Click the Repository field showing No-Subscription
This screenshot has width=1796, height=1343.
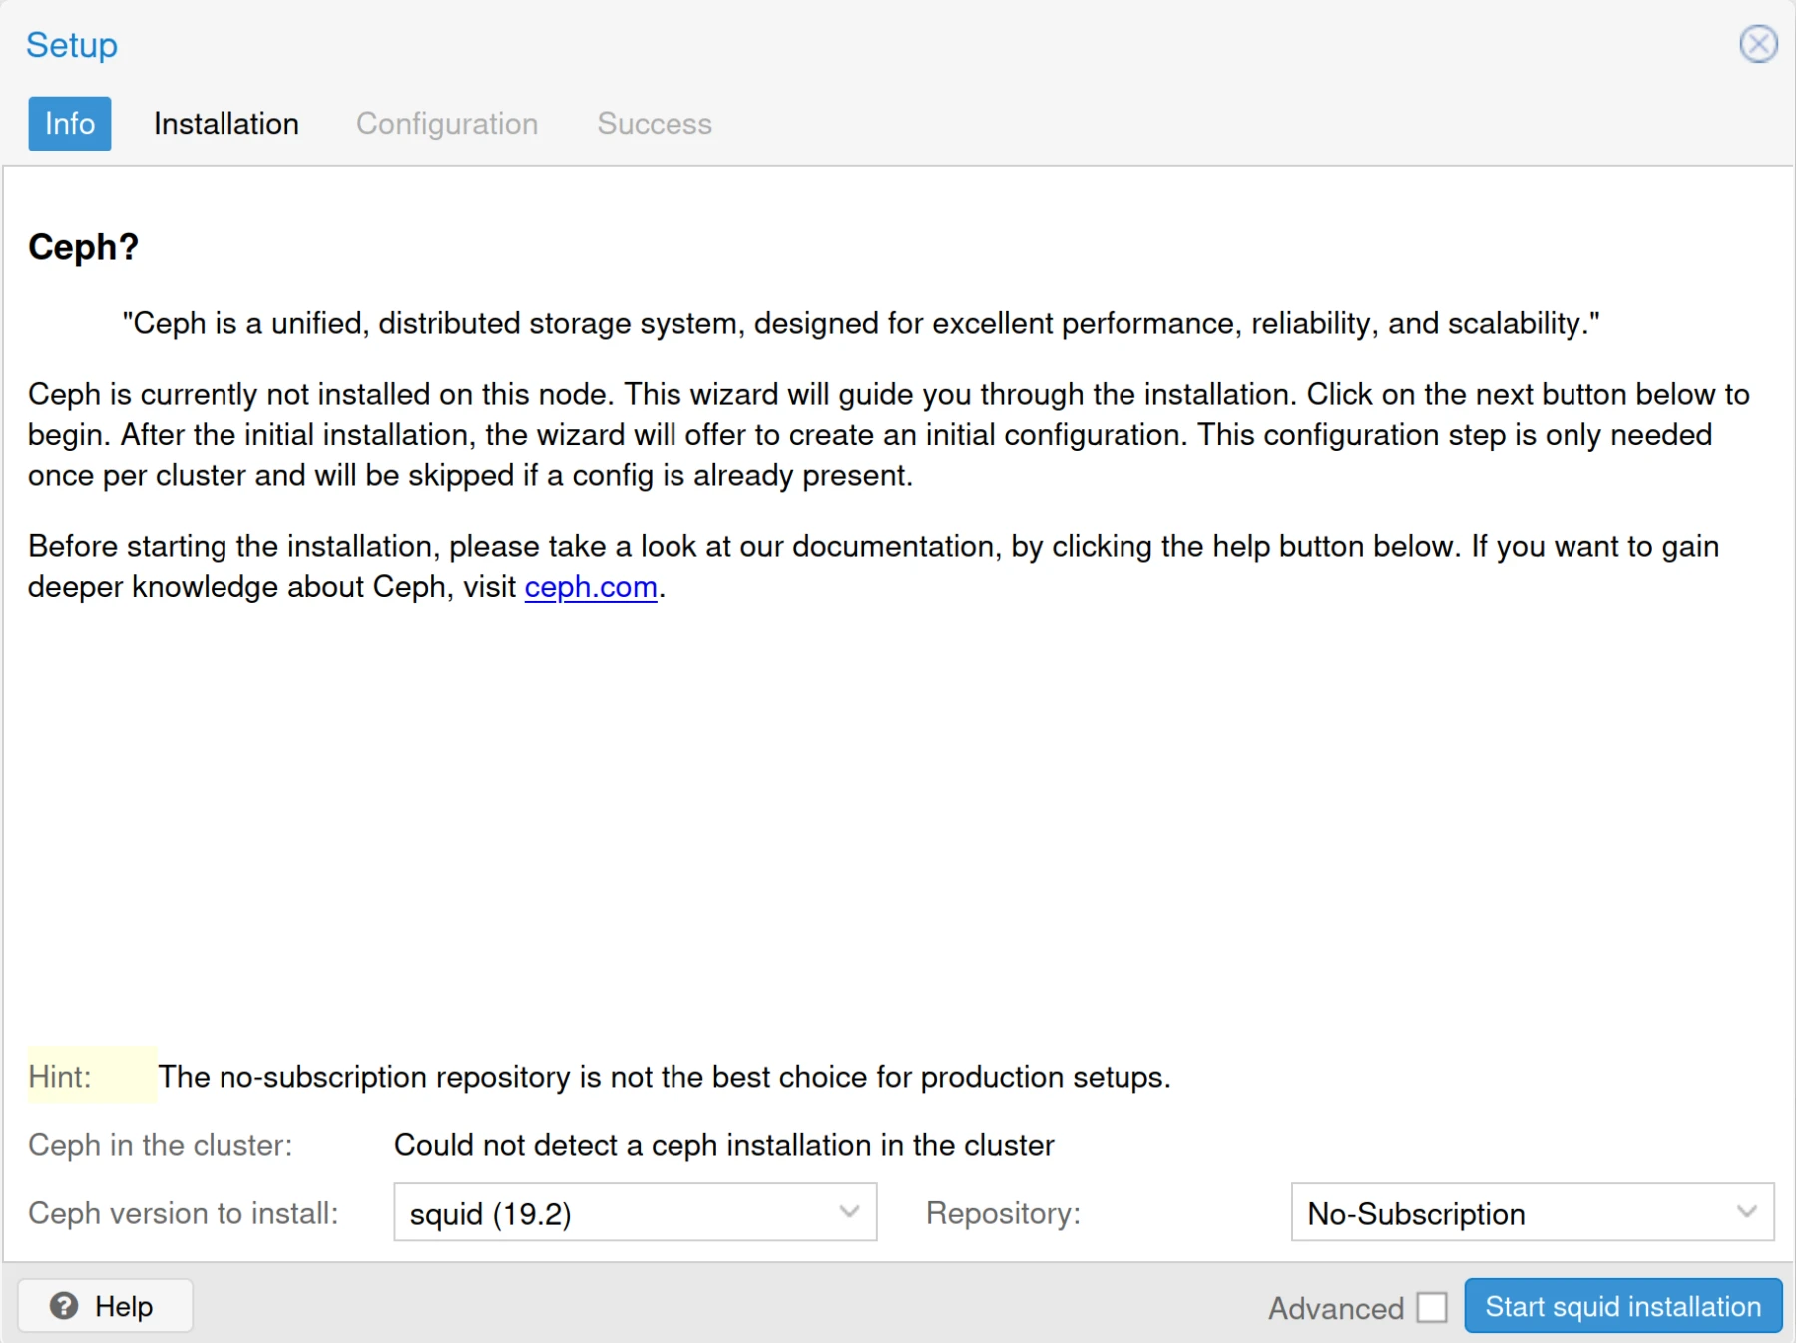pos(1532,1213)
